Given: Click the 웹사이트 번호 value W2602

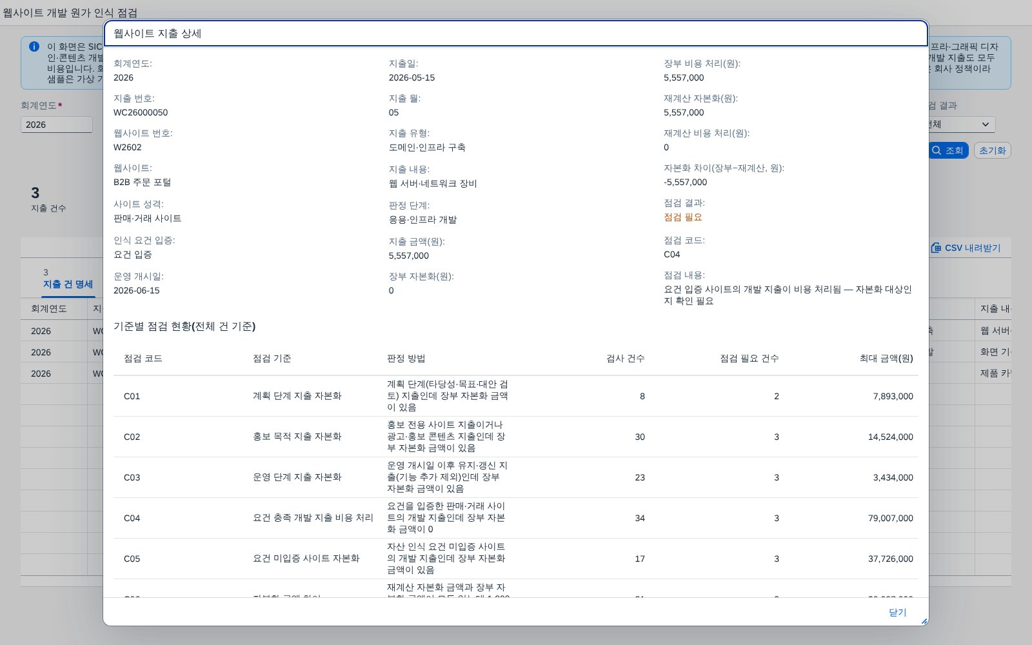Looking at the screenshot, I should [128, 147].
